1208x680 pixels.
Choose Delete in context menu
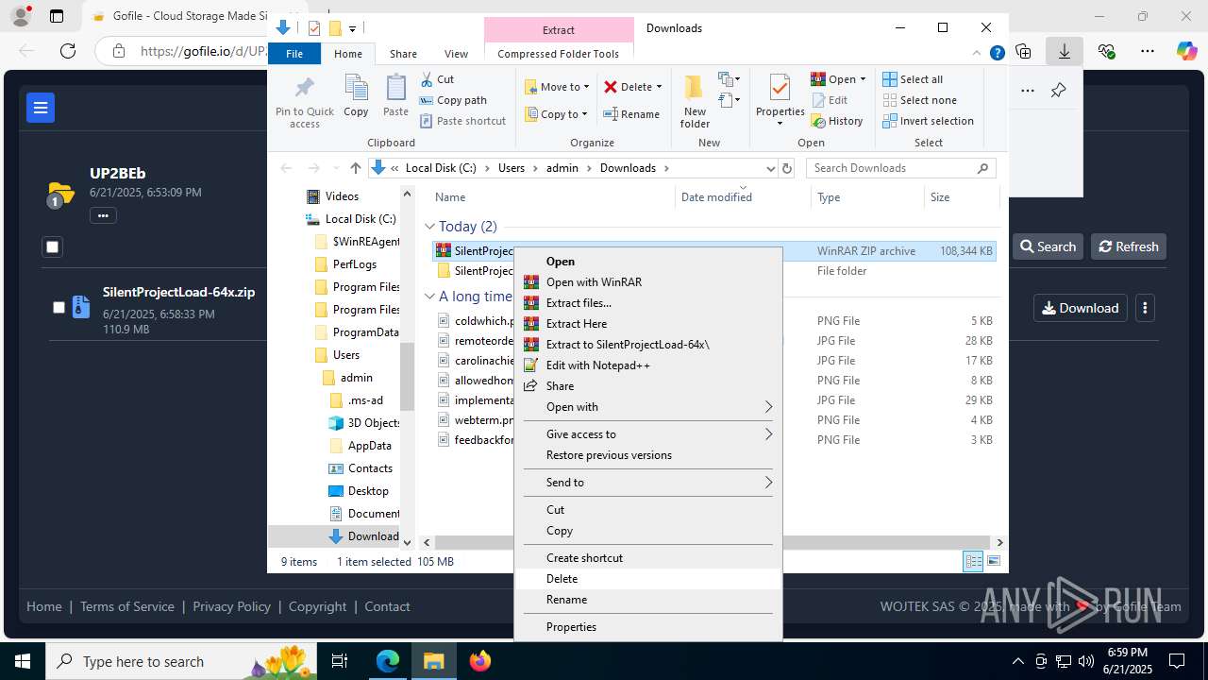pyautogui.click(x=648, y=579)
